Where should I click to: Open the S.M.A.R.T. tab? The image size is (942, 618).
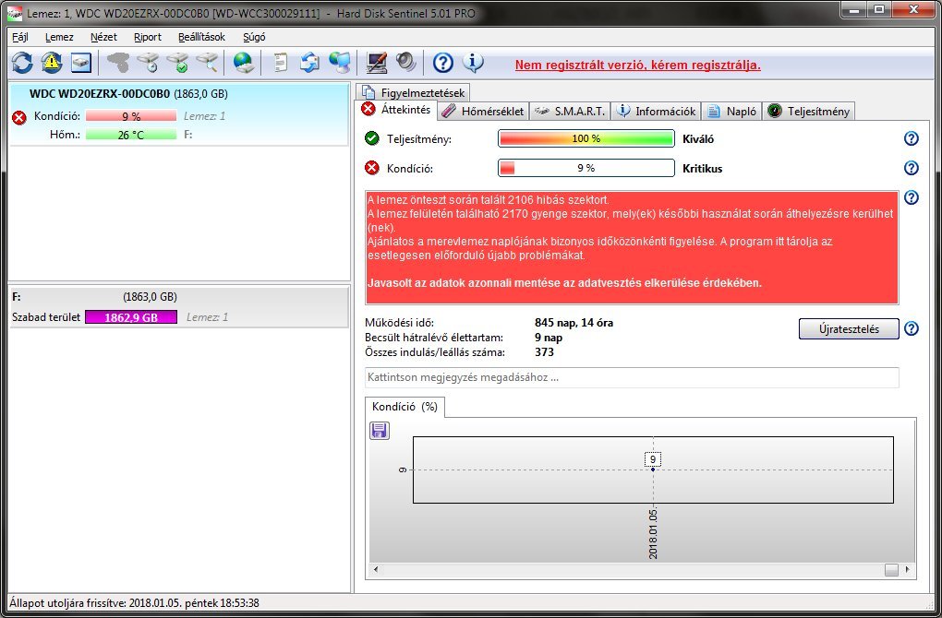click(570, 111)
